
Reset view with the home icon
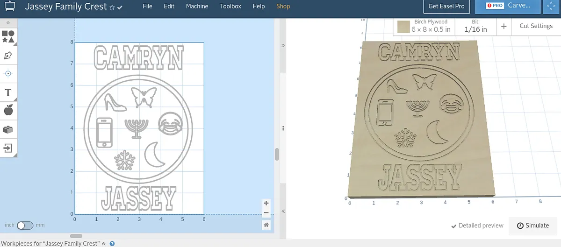point(266,225)
